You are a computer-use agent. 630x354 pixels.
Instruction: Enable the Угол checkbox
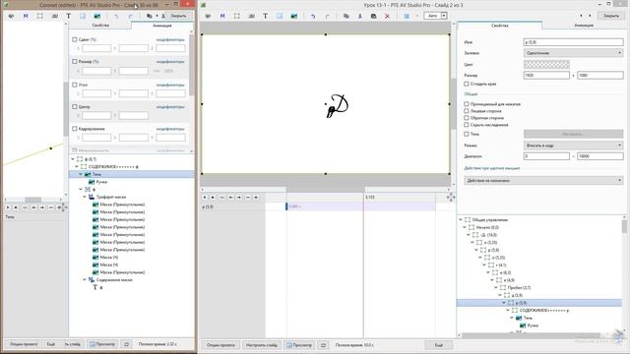tap(75, 85)
